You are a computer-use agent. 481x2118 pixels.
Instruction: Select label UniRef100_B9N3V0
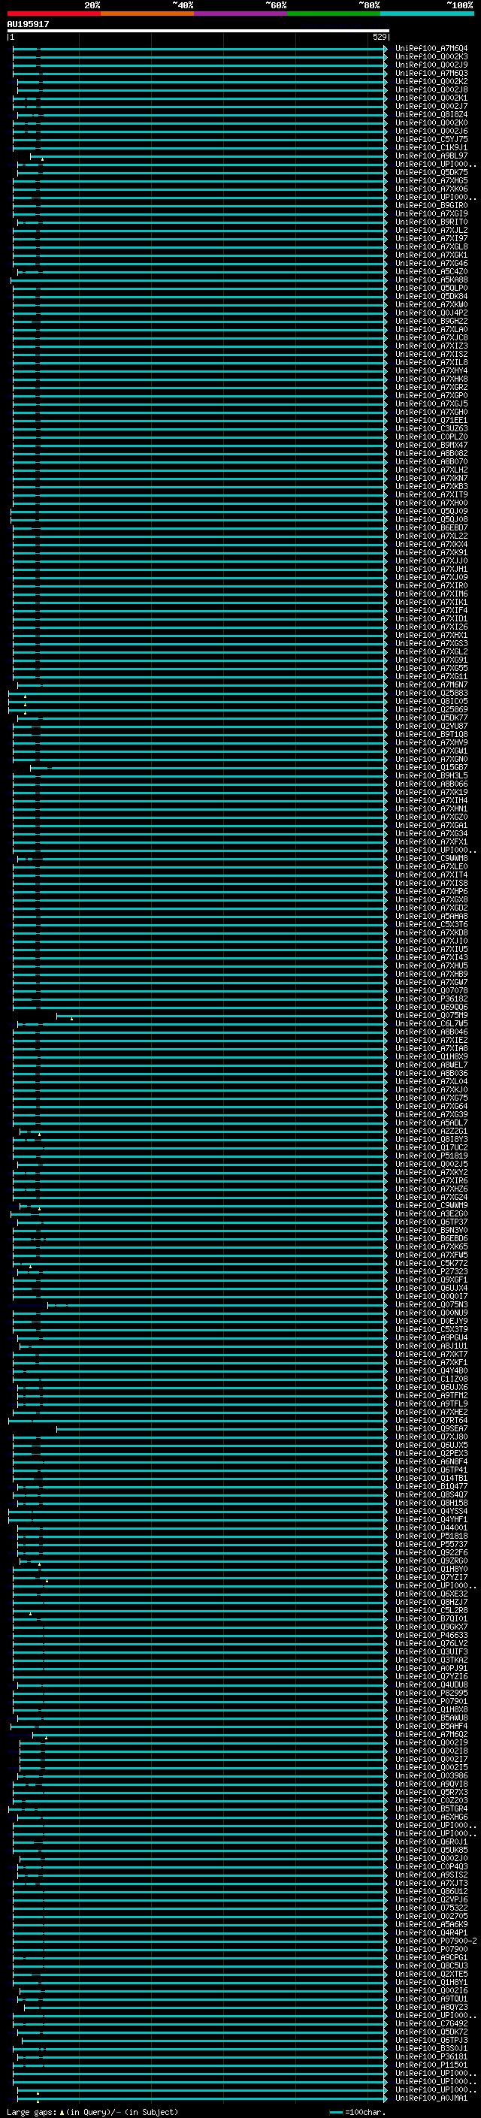[431, 1230]
